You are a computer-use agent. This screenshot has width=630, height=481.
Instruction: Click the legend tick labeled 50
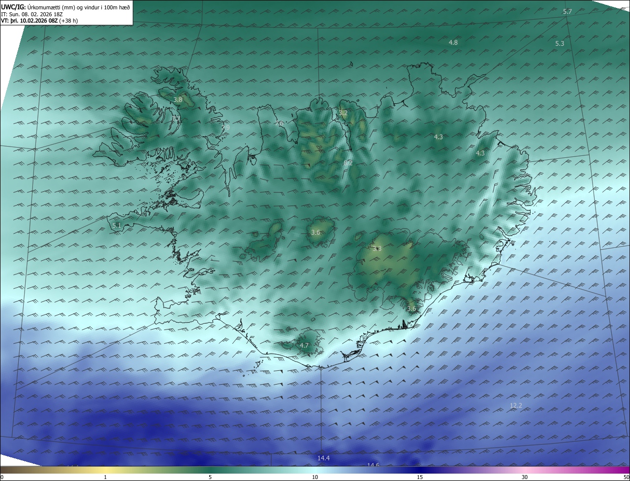626,477
